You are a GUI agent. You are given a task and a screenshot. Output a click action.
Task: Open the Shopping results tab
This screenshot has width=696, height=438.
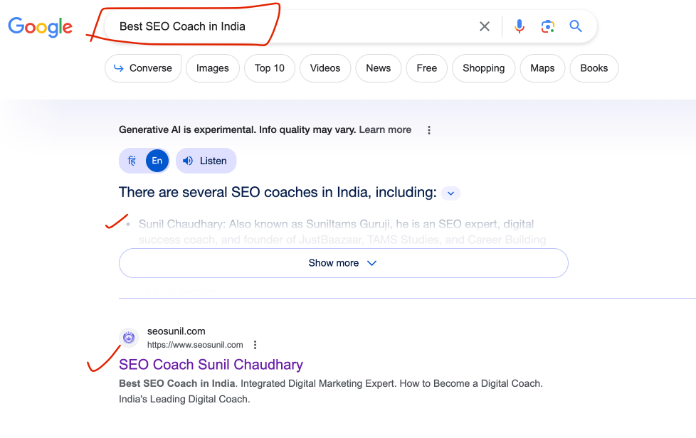click(x=483, y=68)
